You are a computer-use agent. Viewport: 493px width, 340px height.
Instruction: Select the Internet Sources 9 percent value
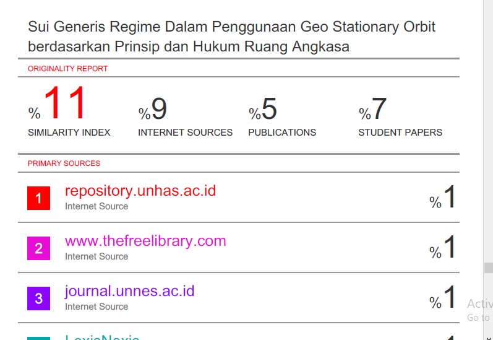158,109
